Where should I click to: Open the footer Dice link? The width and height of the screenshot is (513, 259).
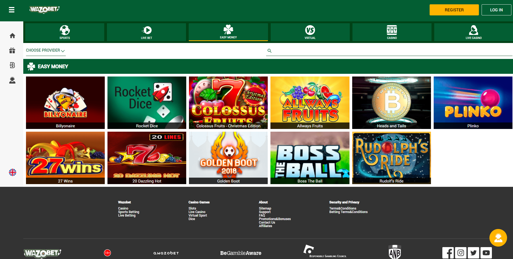click(x=192, y=219)
